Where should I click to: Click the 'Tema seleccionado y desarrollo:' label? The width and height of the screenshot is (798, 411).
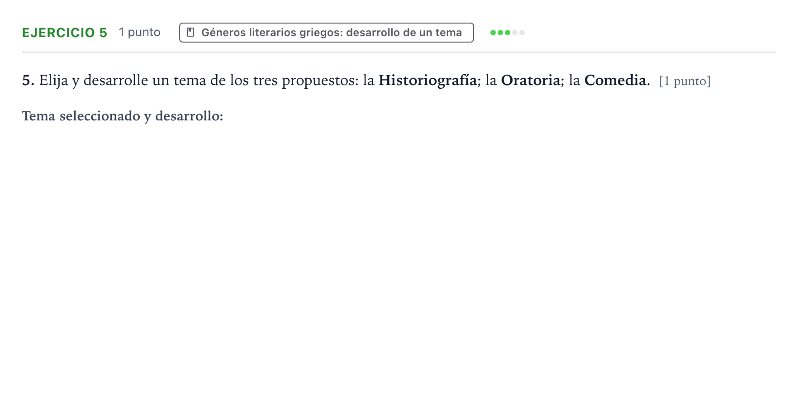(123, 116)
